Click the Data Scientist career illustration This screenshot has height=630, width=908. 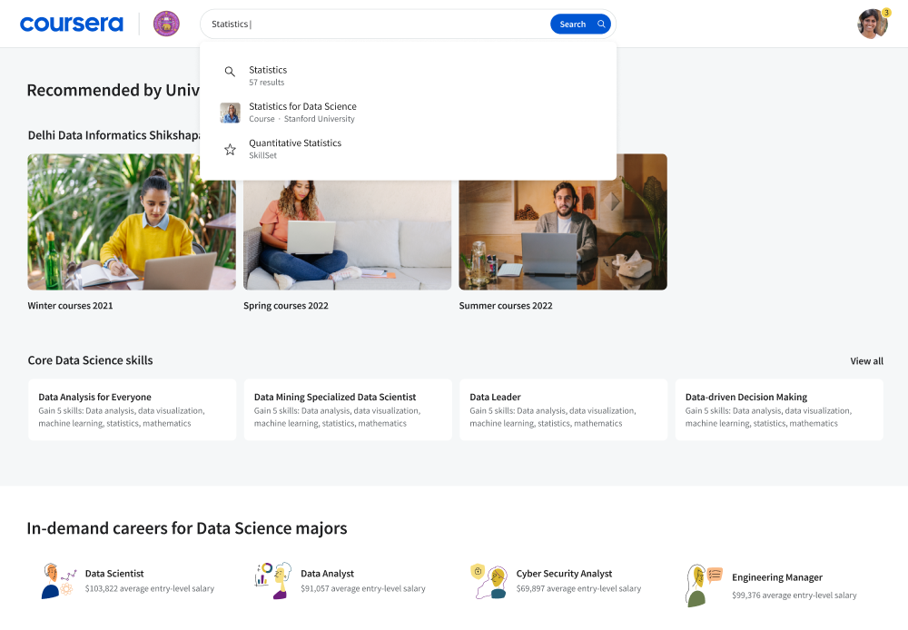pyautogui.click(x=59, y=581)
